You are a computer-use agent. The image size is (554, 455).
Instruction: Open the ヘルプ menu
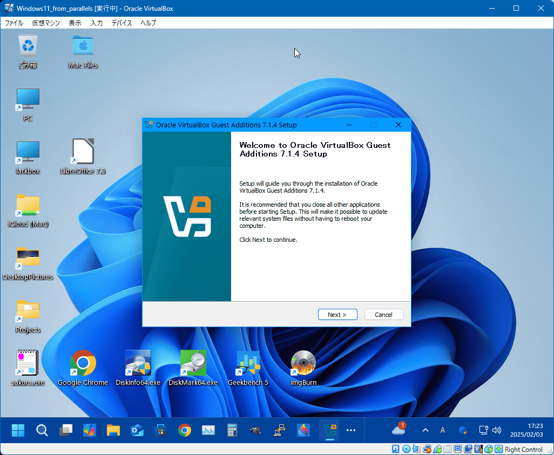[x=148, y=23]
